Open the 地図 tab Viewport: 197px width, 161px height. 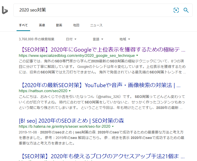(x=76, y=25)
